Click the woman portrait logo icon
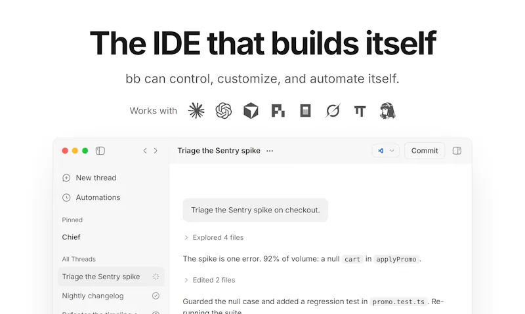Image resolution: width=525 pixels, height=314 pixels. [387, 111]
